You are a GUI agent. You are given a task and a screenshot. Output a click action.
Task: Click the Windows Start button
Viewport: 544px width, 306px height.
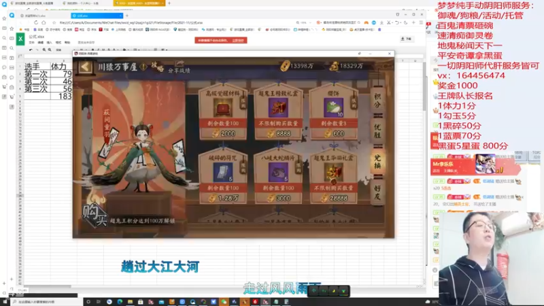pos(5,302)
